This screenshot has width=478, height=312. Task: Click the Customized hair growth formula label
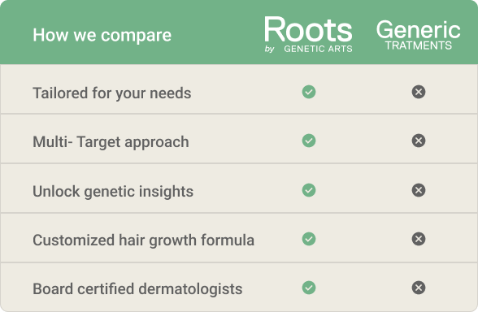tap(143, 240)
